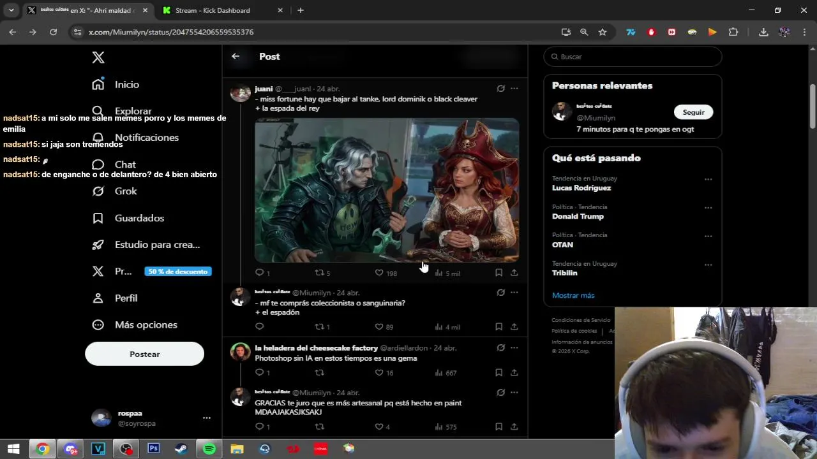Open more options on Photoshop sin IA post
817x459 pixels.
pyautogui.click(x=514, y=348)
